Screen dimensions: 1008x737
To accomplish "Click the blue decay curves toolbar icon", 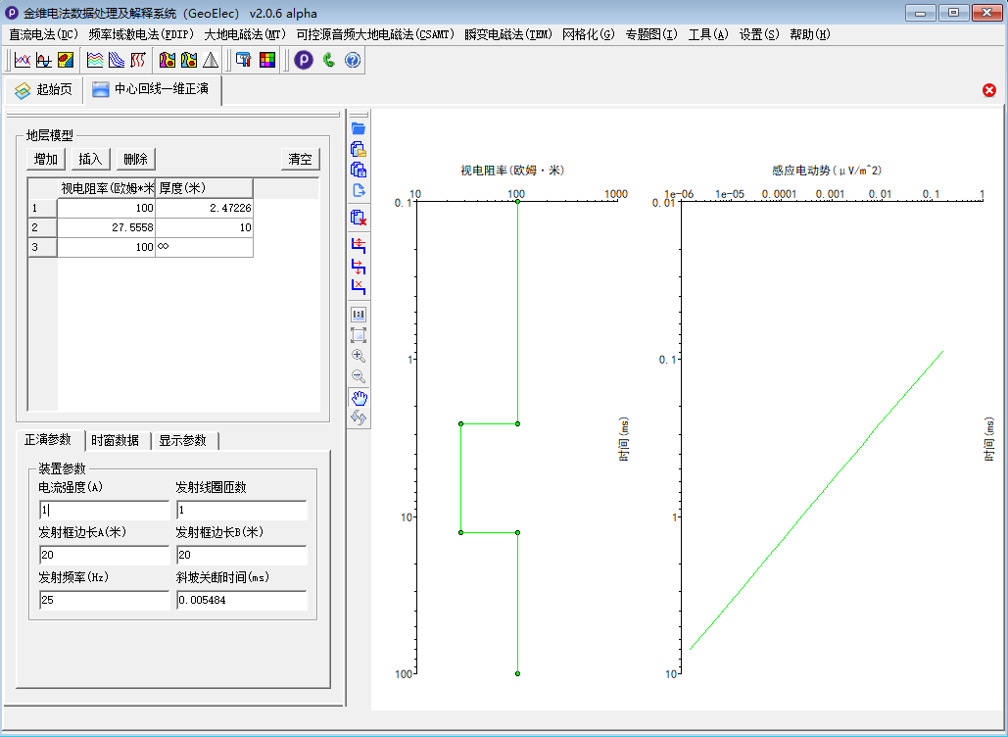I will (117, 61).
